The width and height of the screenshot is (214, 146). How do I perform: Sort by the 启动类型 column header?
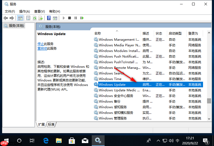(177, 33)
